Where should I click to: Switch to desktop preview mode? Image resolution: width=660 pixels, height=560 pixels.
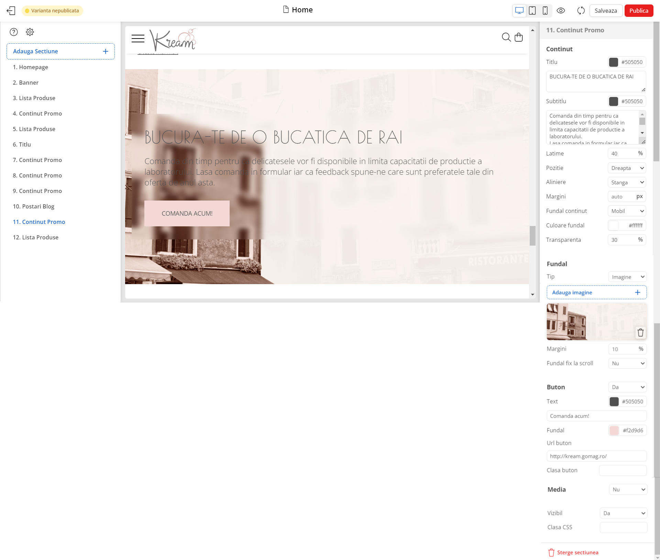click(519, 11)
